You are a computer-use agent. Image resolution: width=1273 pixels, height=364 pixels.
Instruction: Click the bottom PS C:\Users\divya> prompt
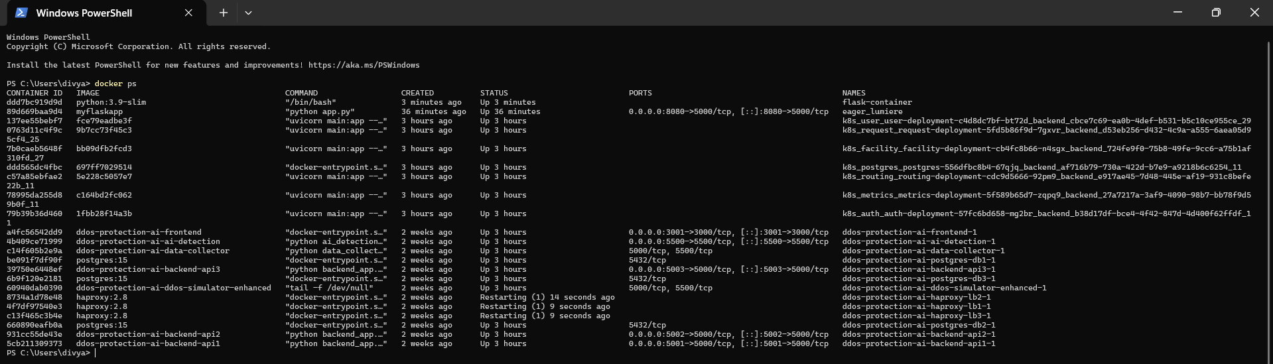click(48, 353)
